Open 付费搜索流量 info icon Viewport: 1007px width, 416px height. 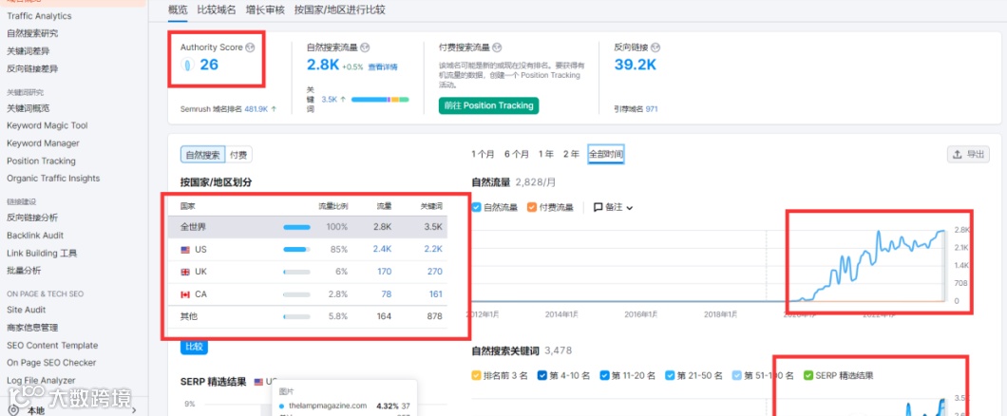(x=497, y=47)
